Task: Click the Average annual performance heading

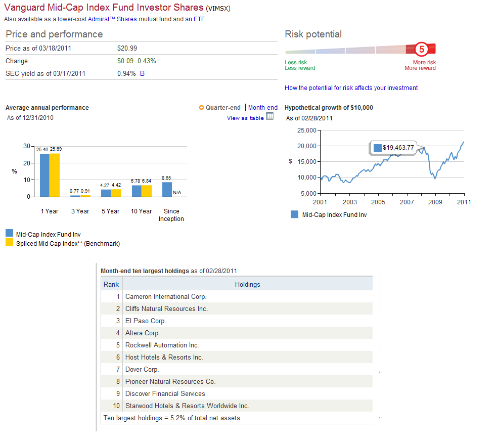Action: (48, 108)
